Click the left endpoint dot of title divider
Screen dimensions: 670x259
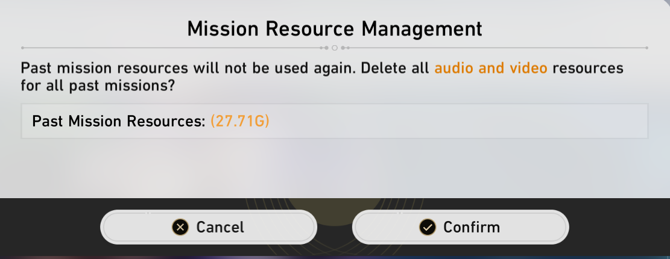[22, 47]
